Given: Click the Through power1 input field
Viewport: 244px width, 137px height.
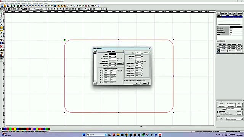Looking at the screenshot, I should point(138,64).
